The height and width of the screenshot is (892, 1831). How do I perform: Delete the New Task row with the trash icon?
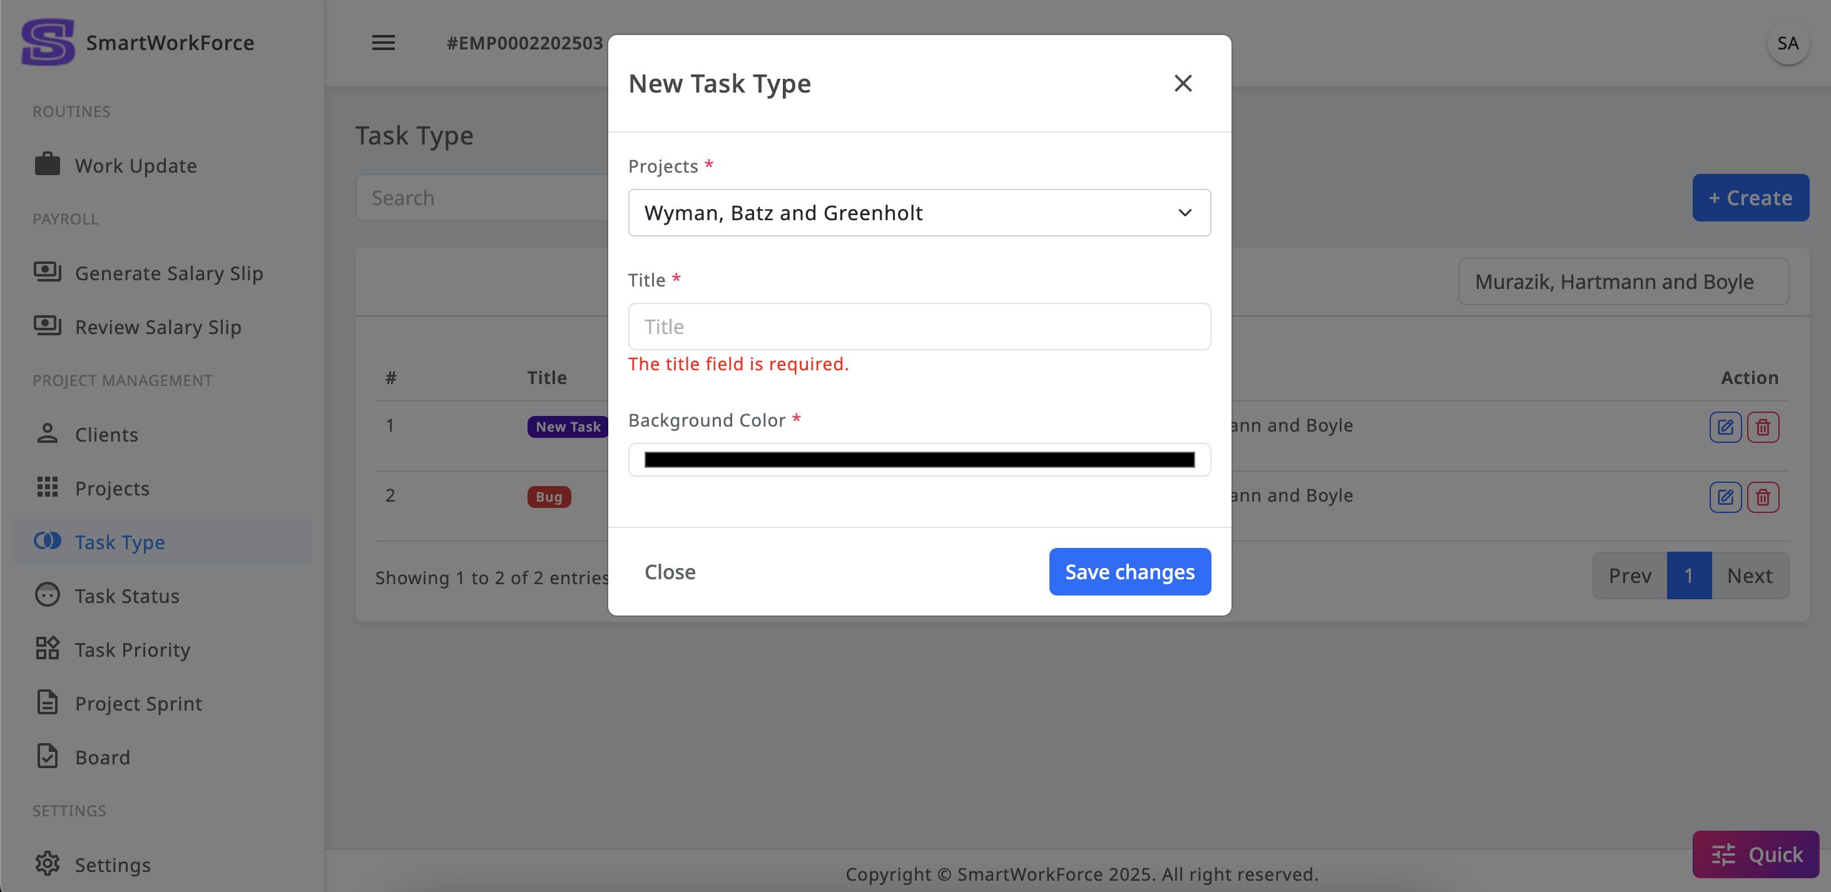click(x=1763, y=427)
